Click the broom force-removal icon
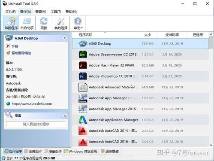214x161 pixels. tap(8, 53)
